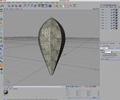This screenshot has width=120, height=100.
Task: Select the Move tool icon
Action: click(13, 6)
